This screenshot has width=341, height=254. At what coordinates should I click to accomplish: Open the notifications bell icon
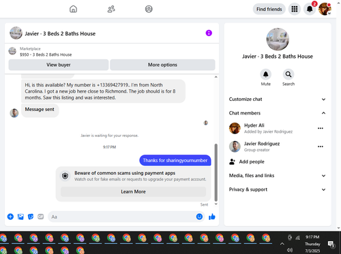(310, 9)
